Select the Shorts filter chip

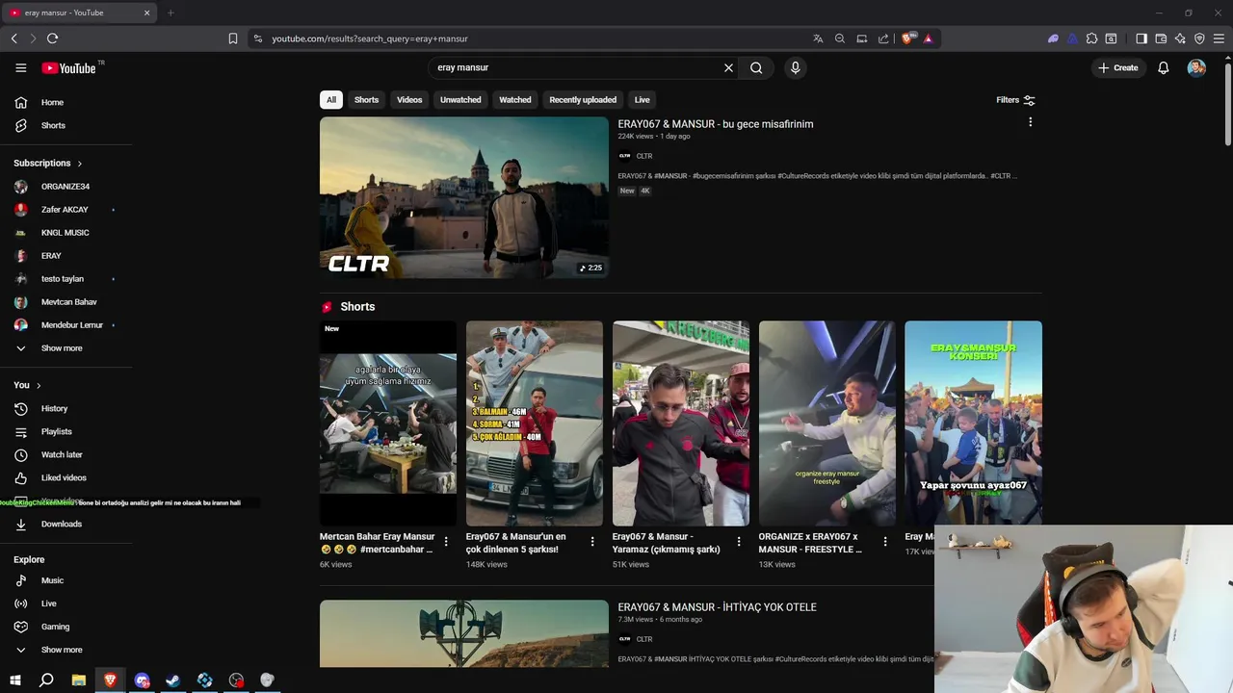pos(366,100)
